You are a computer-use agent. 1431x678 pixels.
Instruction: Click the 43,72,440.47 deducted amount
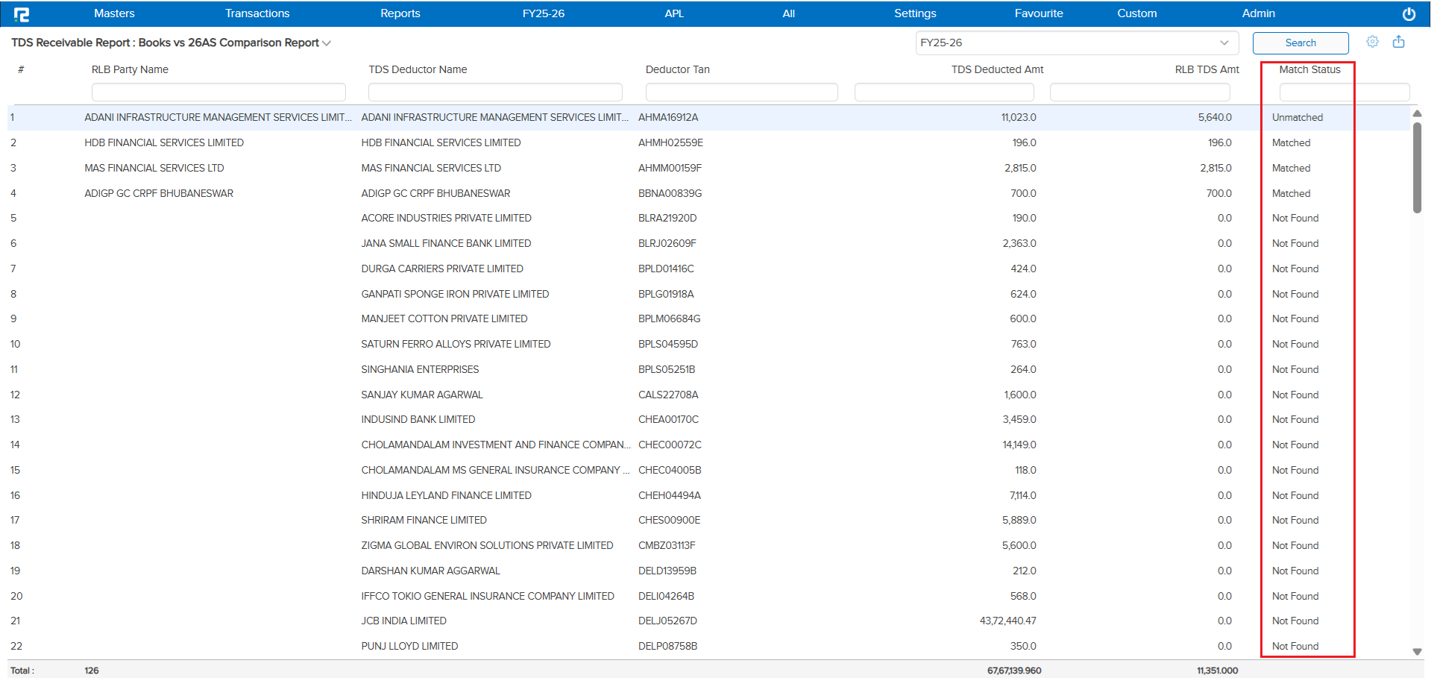point(1007,621)
